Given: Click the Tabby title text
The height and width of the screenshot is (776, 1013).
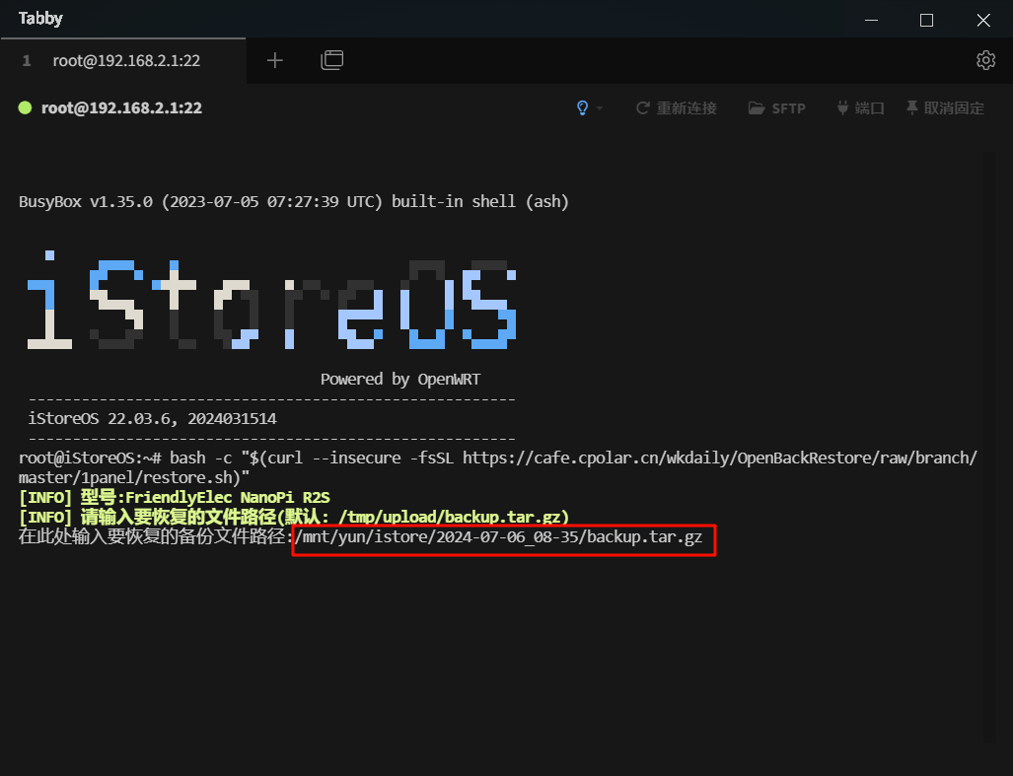Looking at the screenshot, I should (40, 19).
